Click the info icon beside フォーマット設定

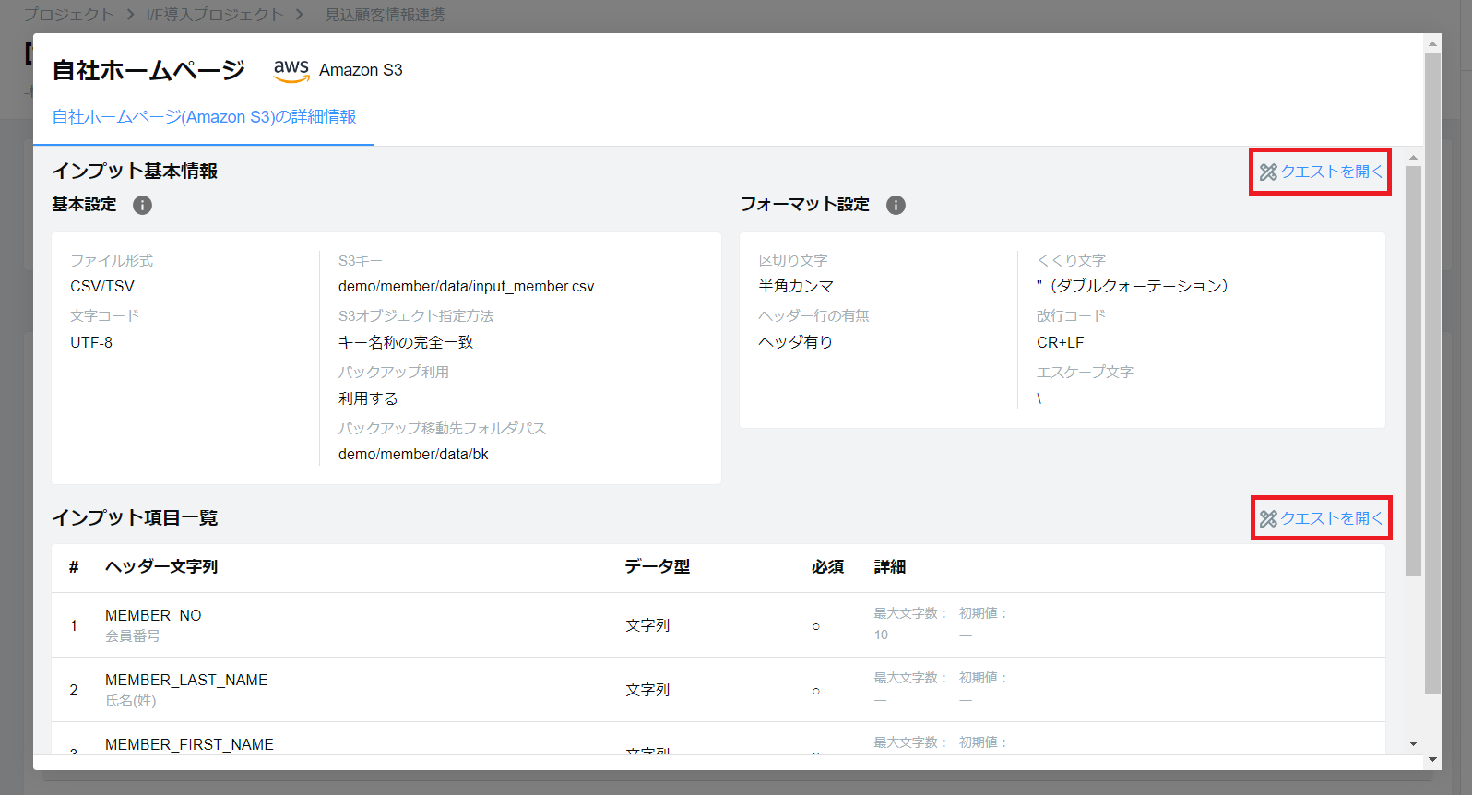tap(896, 205)
